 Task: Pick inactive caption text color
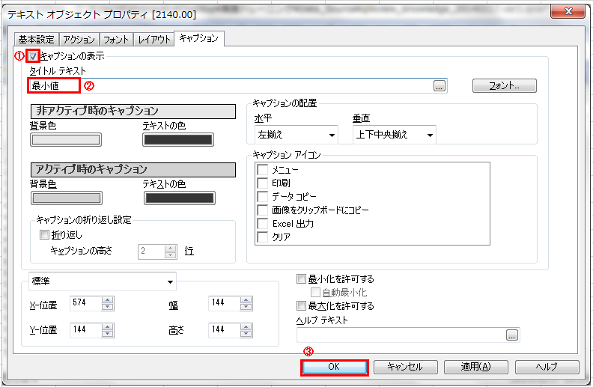click(178, 140)
